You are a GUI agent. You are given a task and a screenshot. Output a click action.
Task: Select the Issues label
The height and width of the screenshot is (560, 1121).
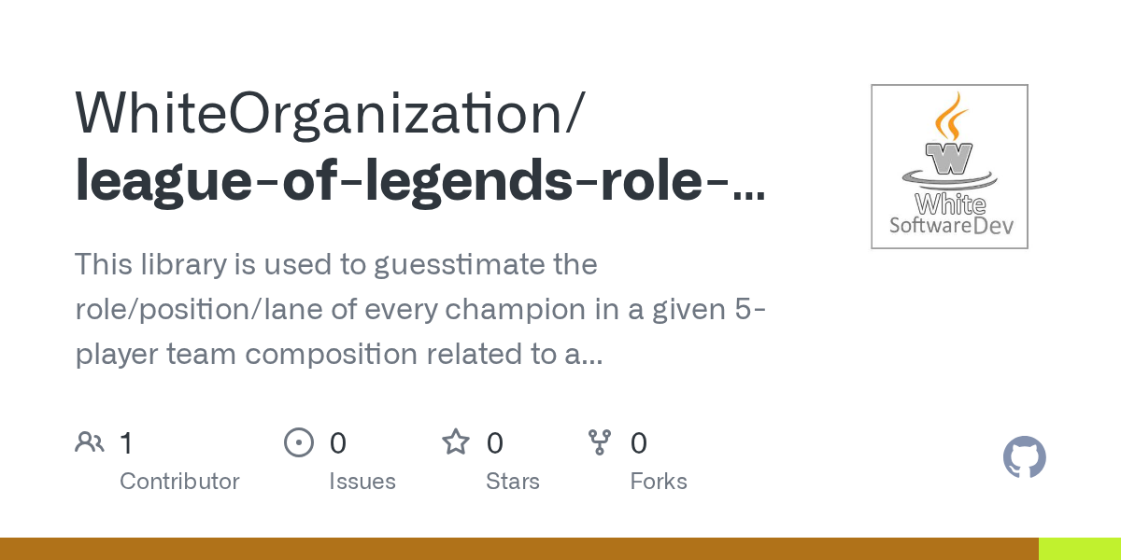(362, 482)
